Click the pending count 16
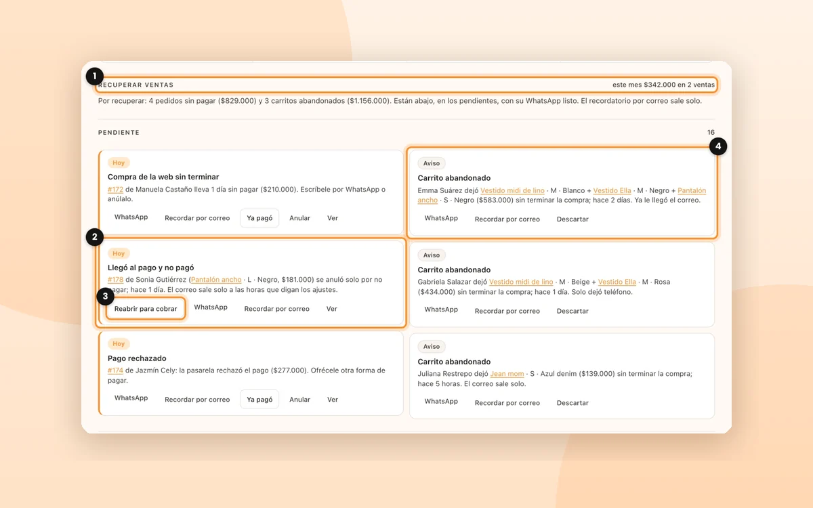This screenshot has width=813, height=508. coord(711,133)
